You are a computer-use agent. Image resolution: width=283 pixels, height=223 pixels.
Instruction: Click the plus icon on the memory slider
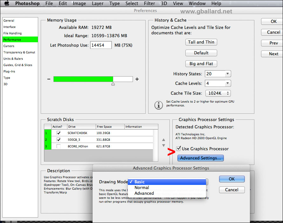click(x=137, y=79)
